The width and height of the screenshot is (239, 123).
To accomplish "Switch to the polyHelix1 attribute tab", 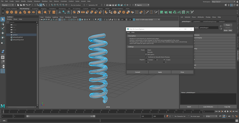I will (x=197, y=21).
